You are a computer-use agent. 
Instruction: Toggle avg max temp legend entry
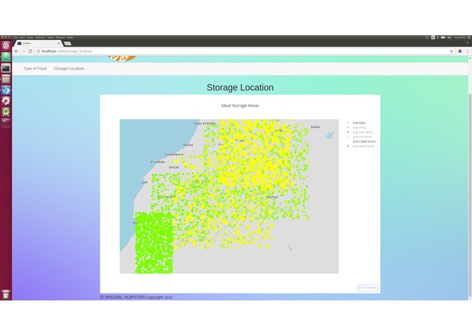pyautogui.click(x=363, y=132)
